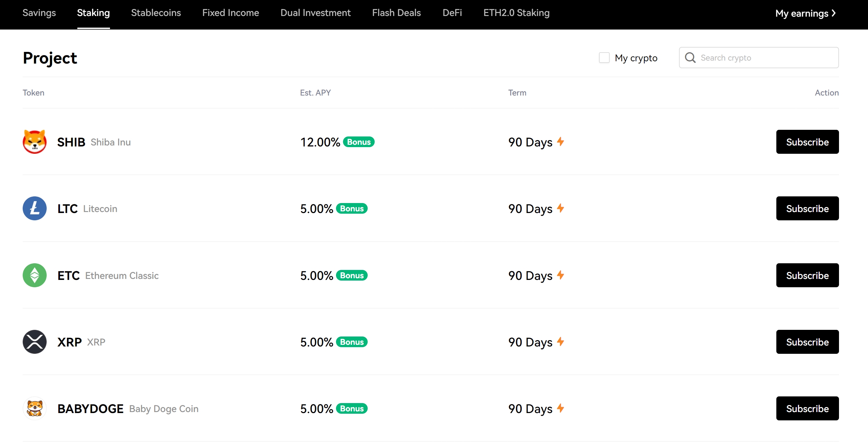Click the Bonus badge on SHIB listing

click(x=359, y=141)
